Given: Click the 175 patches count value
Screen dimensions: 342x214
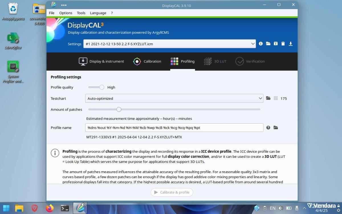Looking at the screenshot, I should point(284,98).
